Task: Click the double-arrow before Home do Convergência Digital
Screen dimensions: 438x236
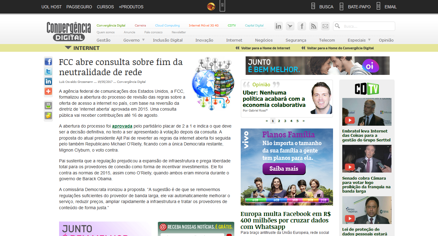Action: [303, 48]
